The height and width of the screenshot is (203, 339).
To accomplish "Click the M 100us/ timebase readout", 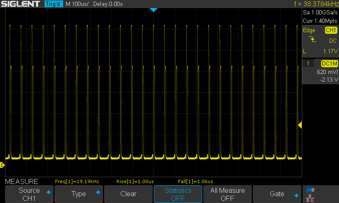I will coord(77,4).
